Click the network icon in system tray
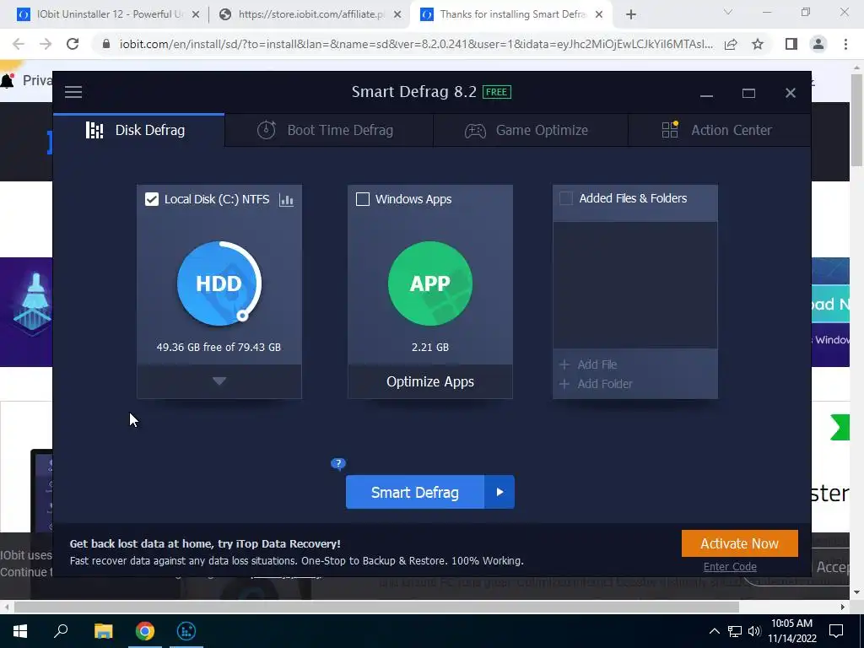Screen dimensions: 864x648 735,631
